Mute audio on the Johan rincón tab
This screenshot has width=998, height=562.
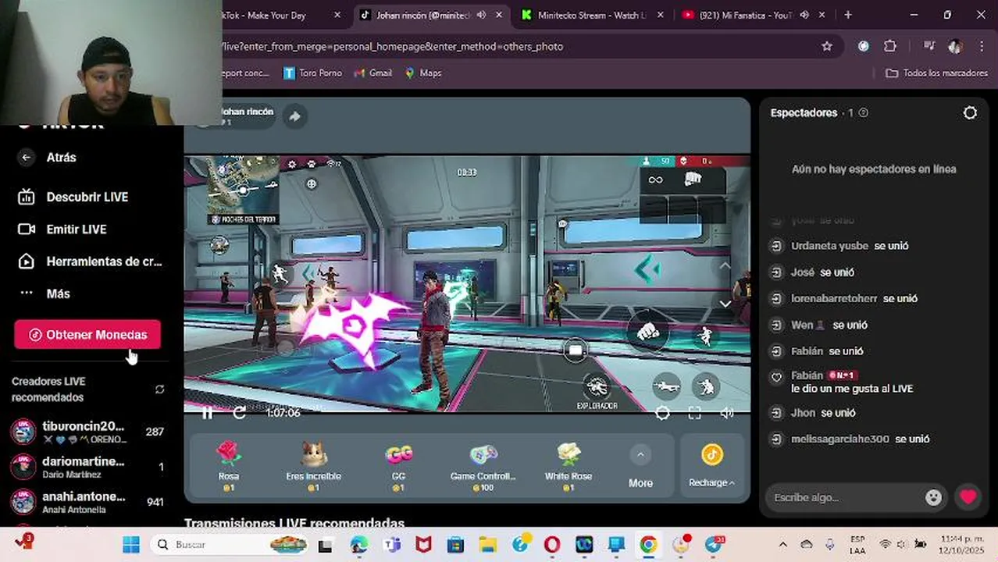(481, 15)
